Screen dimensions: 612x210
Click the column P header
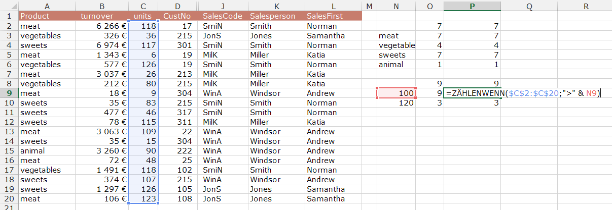click(x=472, y=6)
